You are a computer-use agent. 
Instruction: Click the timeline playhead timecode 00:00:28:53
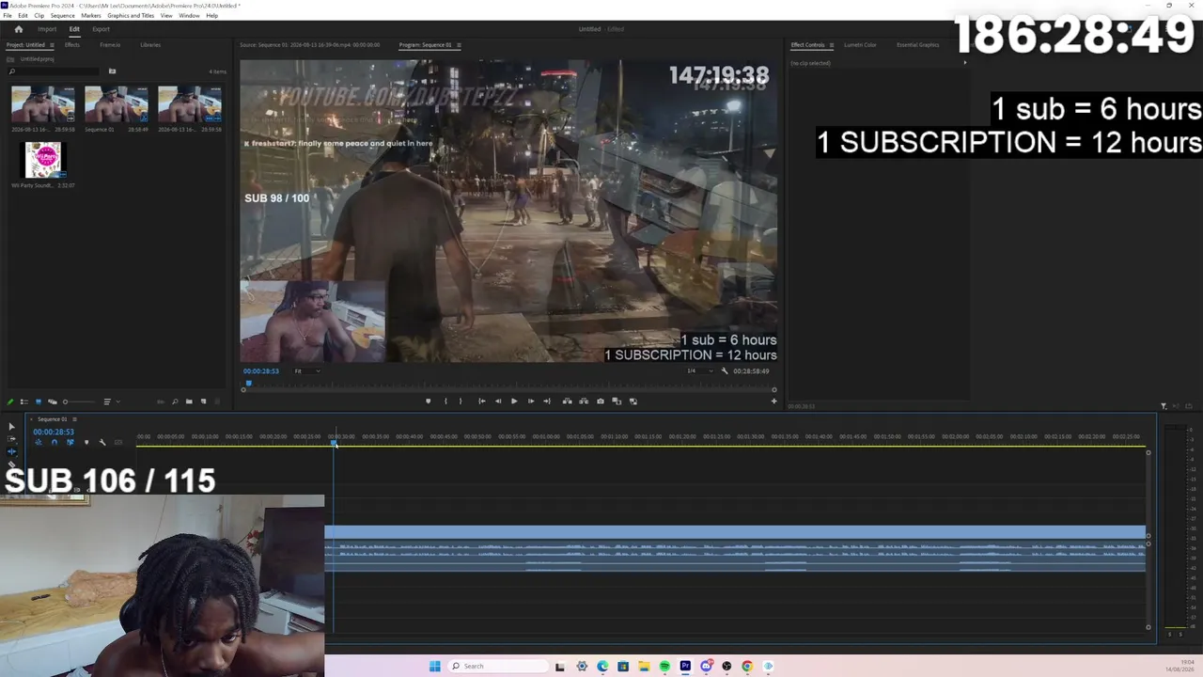coord(54,432)
